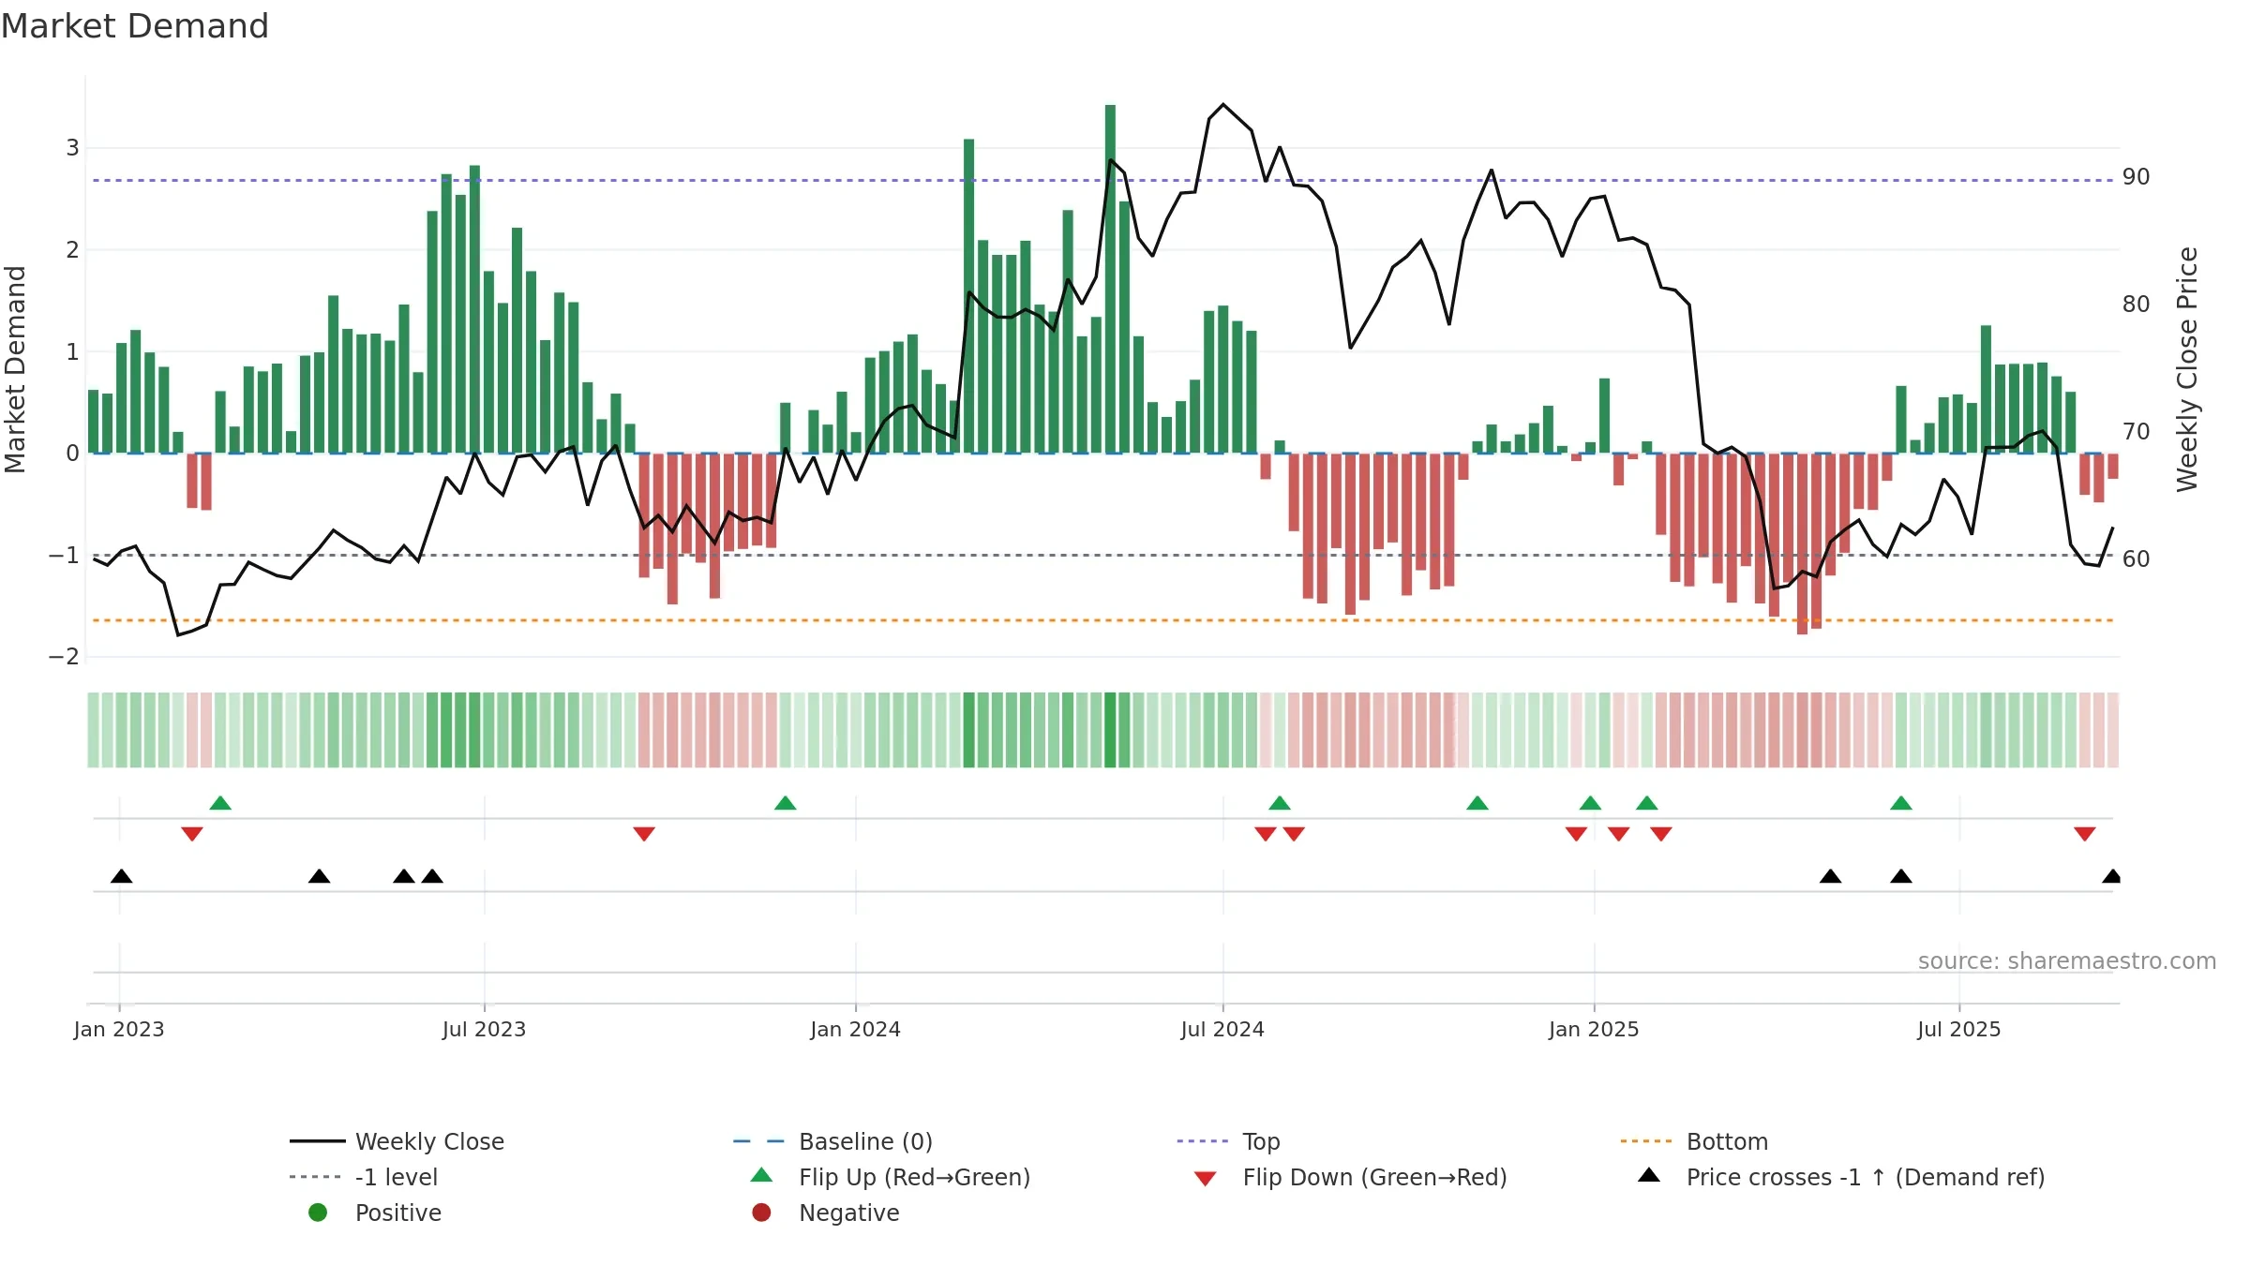The width and height of the screenshot is (2250, 1265).
Task: Toggle the -1 level legend entry
Action: pyautogui.click(x=364, y=1177)
